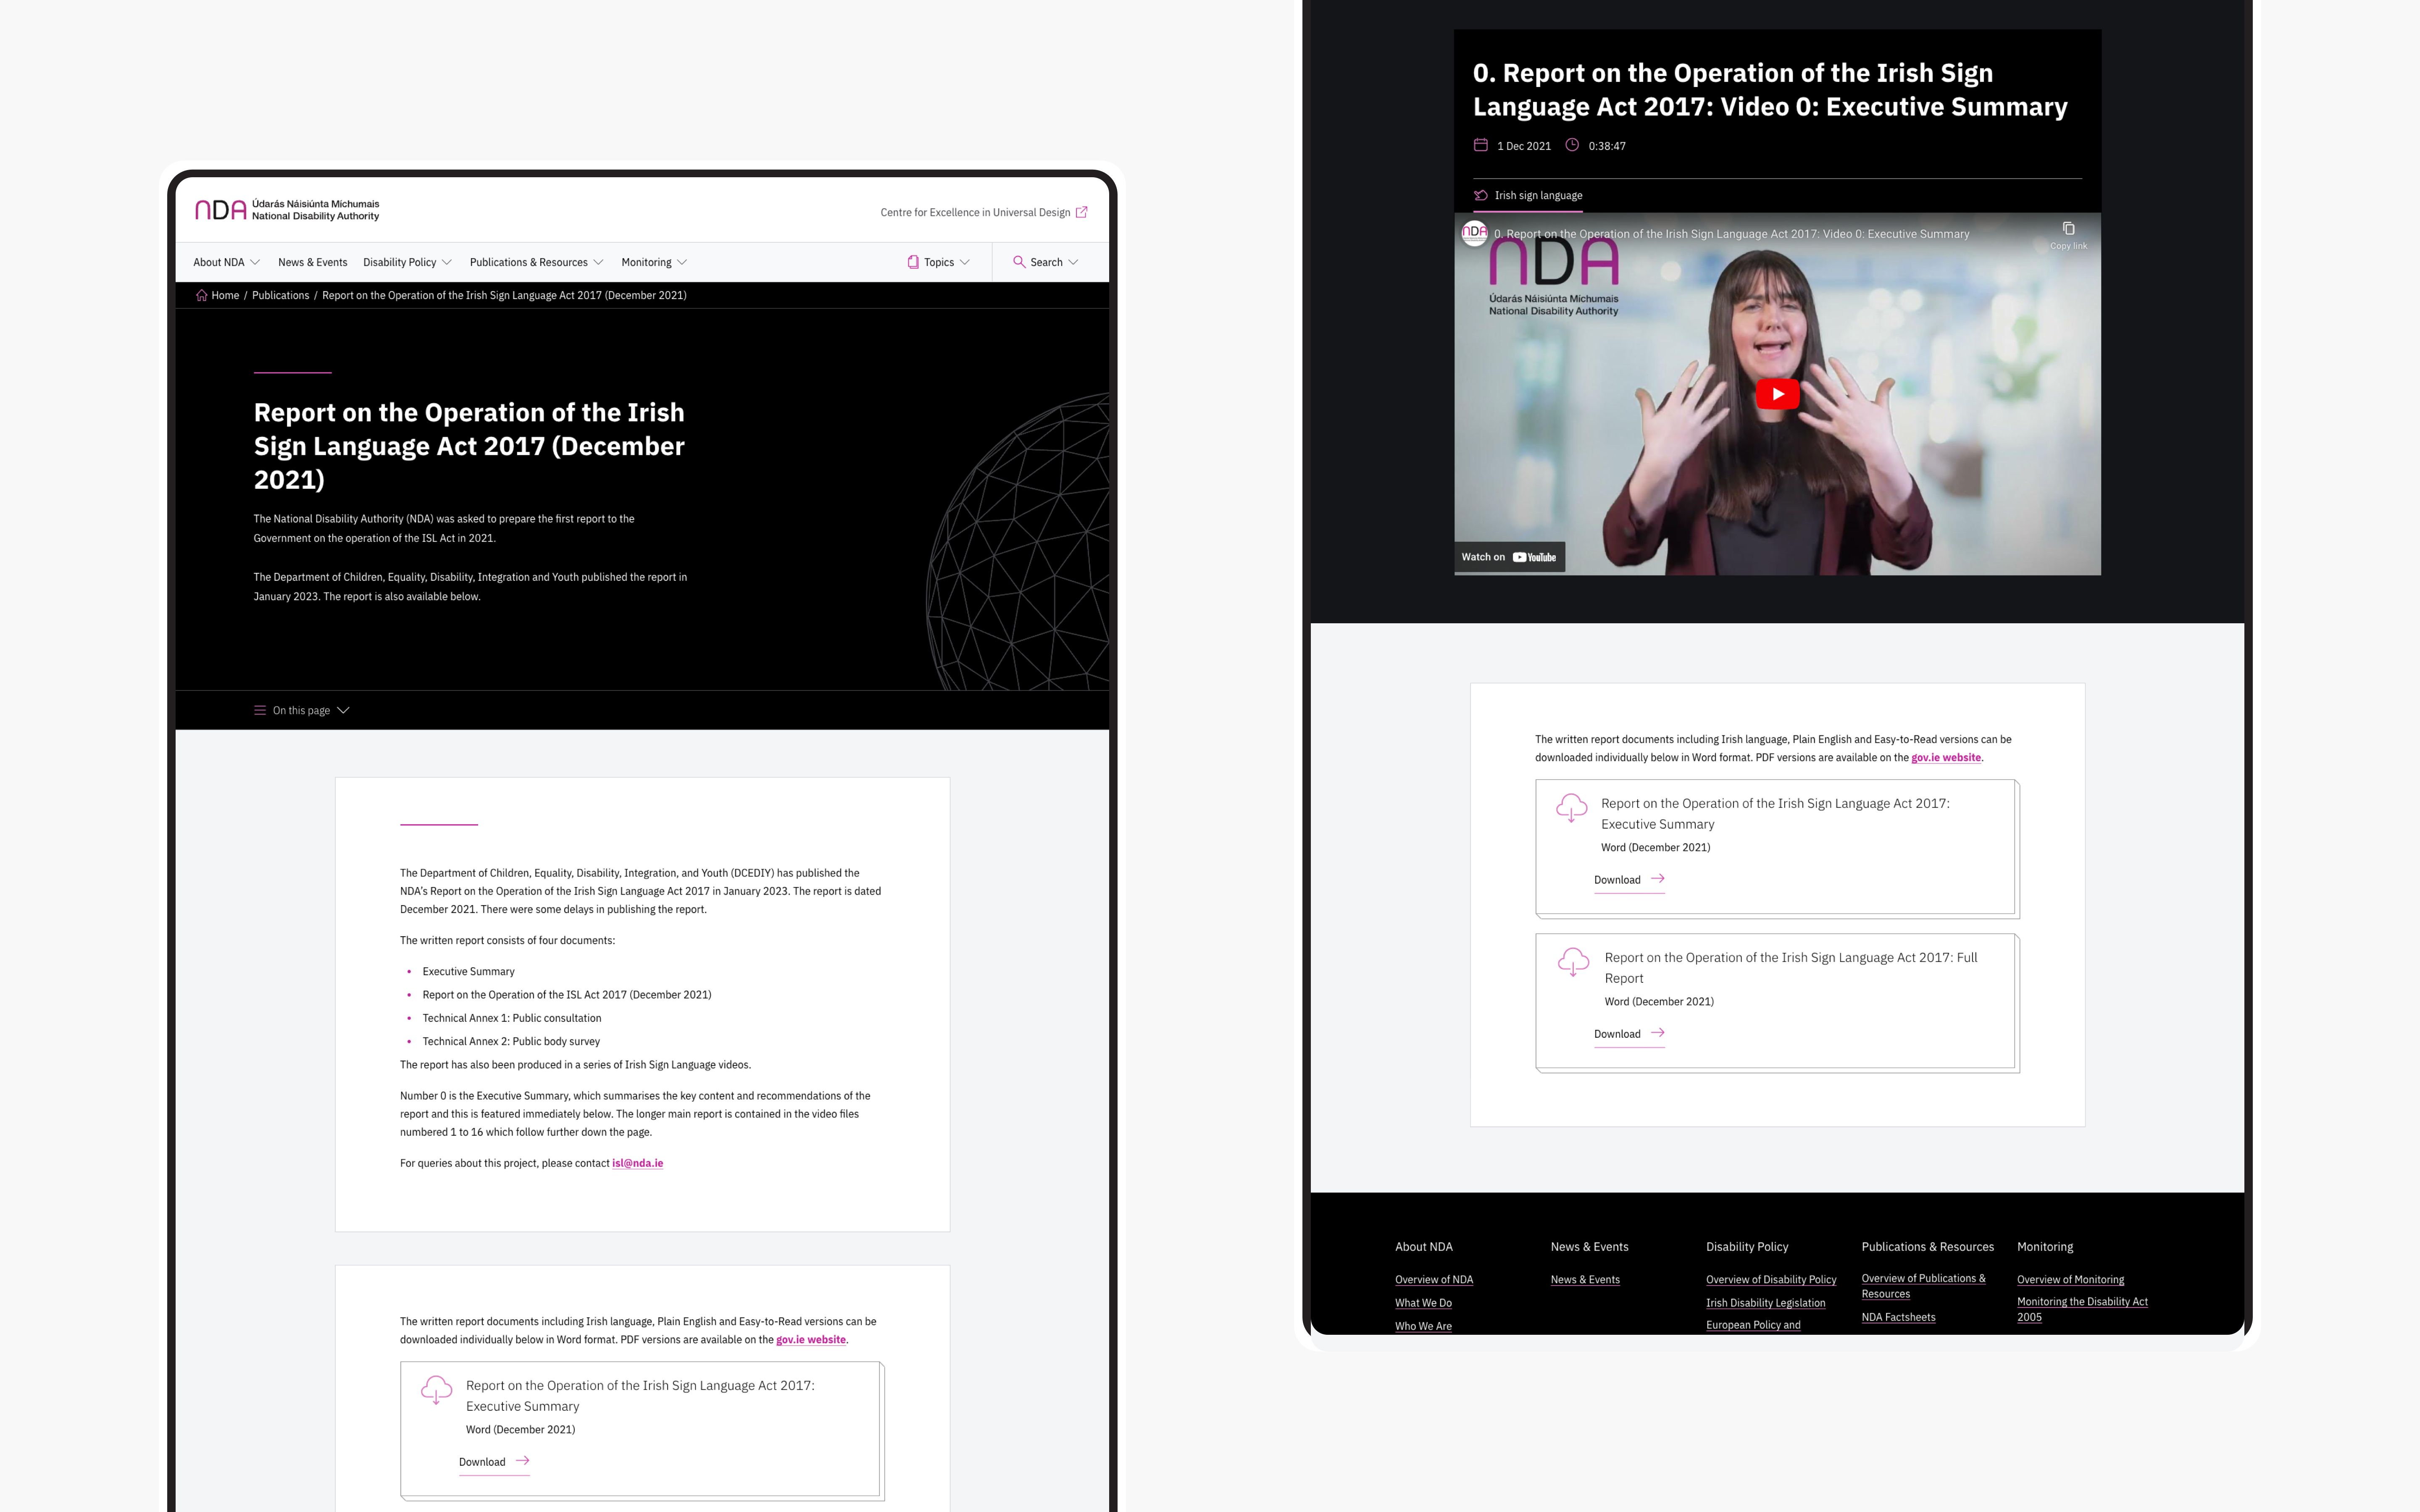Open the News & Events menu item
The image size is (2420, 1512).
(x=312, y=262)
